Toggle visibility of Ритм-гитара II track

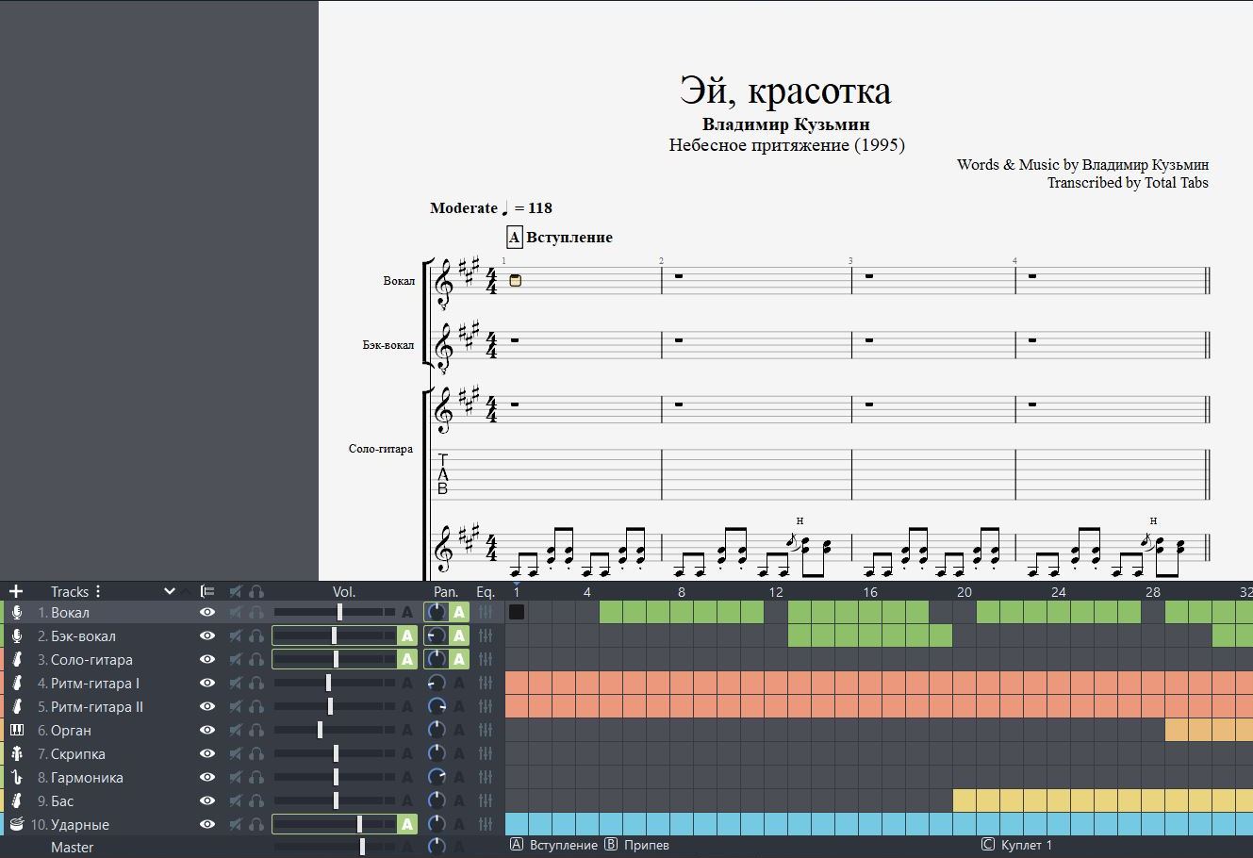[x=207, y=706]
